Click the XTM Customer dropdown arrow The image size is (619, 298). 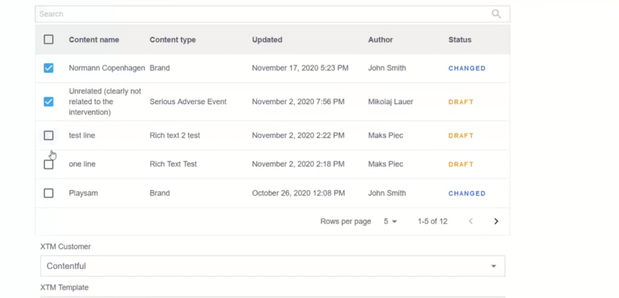click(x=494, y=266)
